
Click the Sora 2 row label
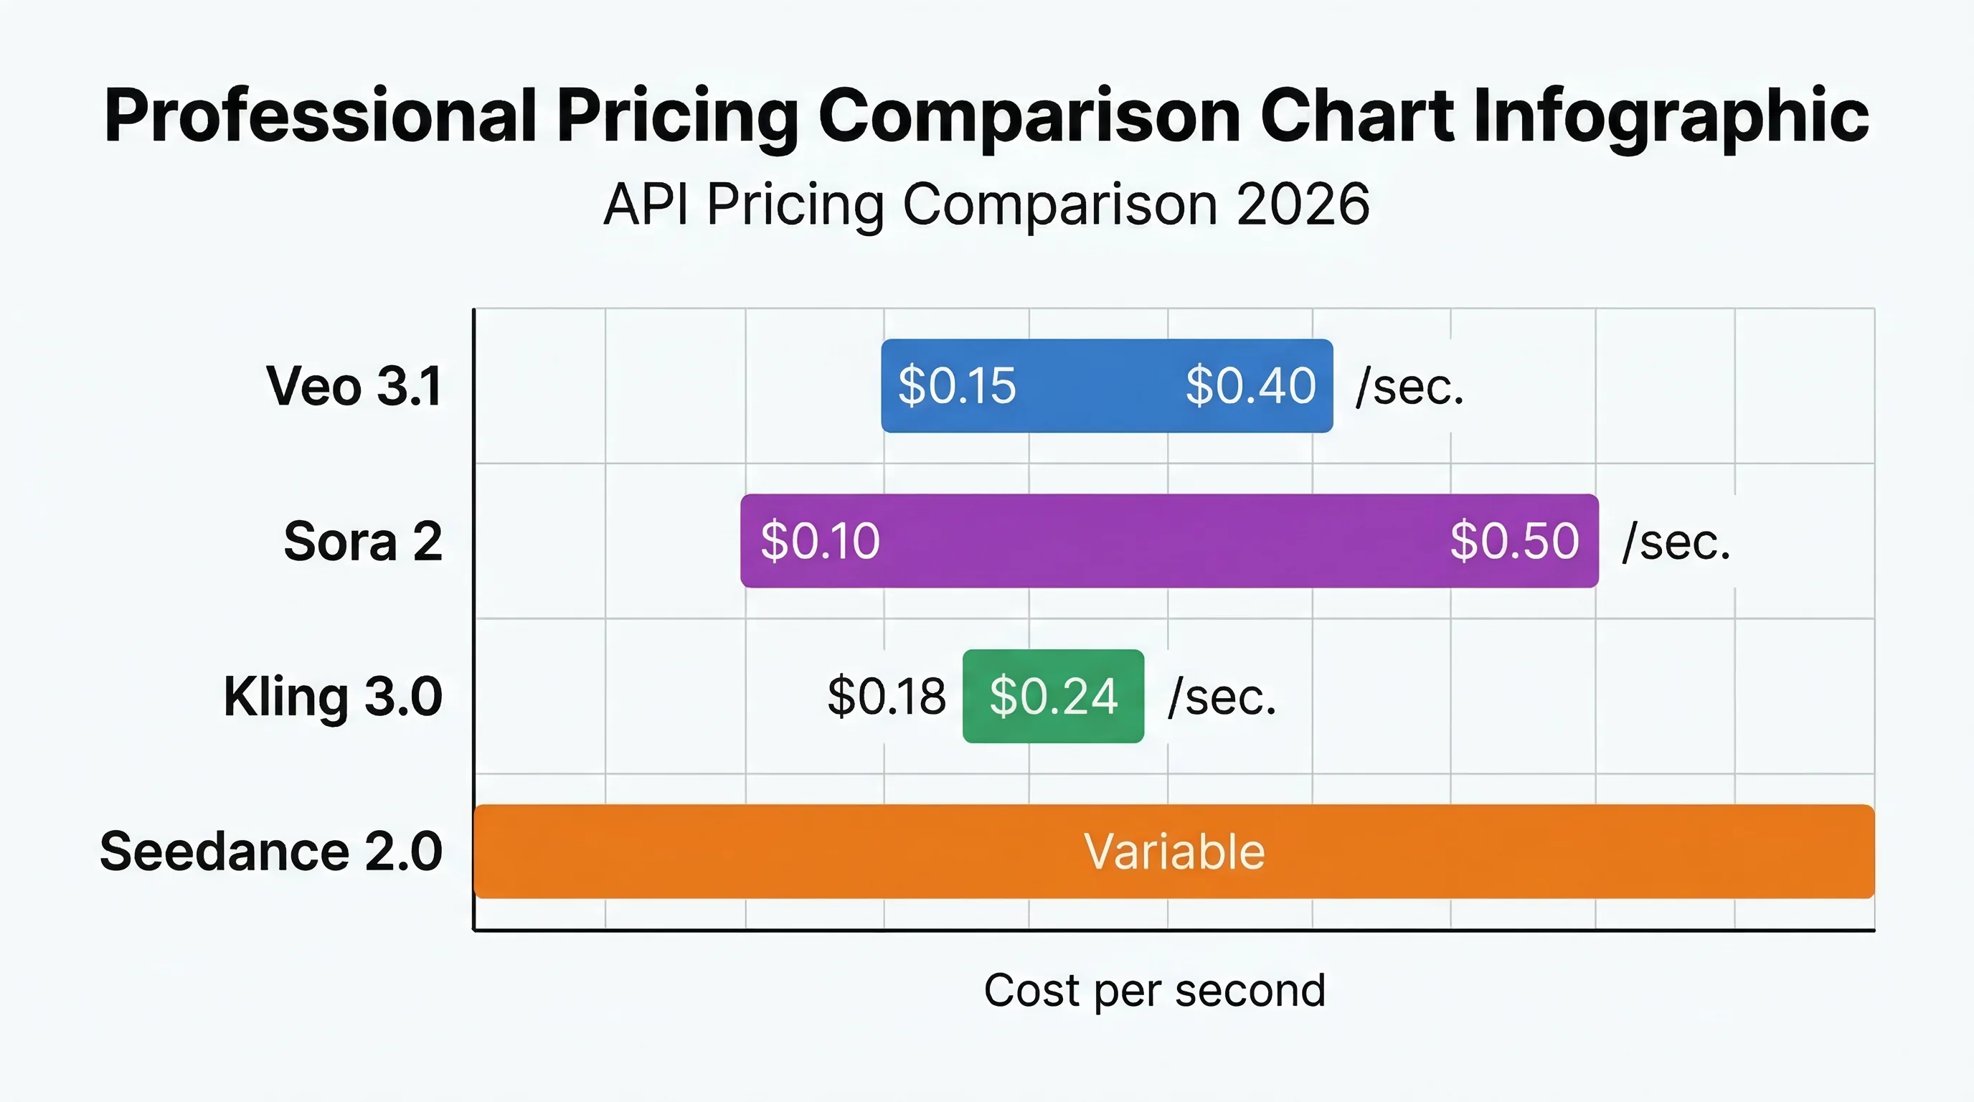pos(363,541)
